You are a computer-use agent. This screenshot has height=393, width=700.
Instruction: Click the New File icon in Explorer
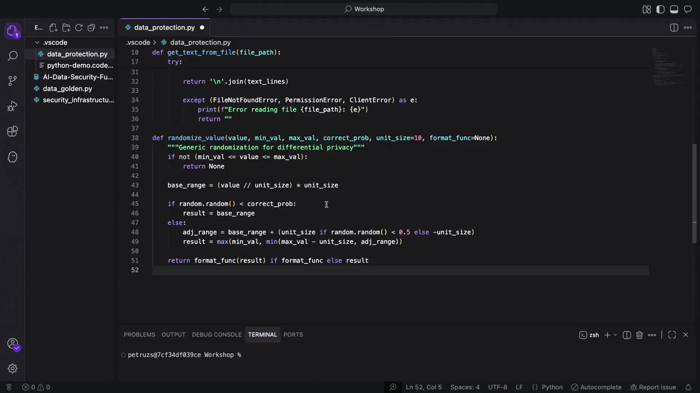point(54,27)
